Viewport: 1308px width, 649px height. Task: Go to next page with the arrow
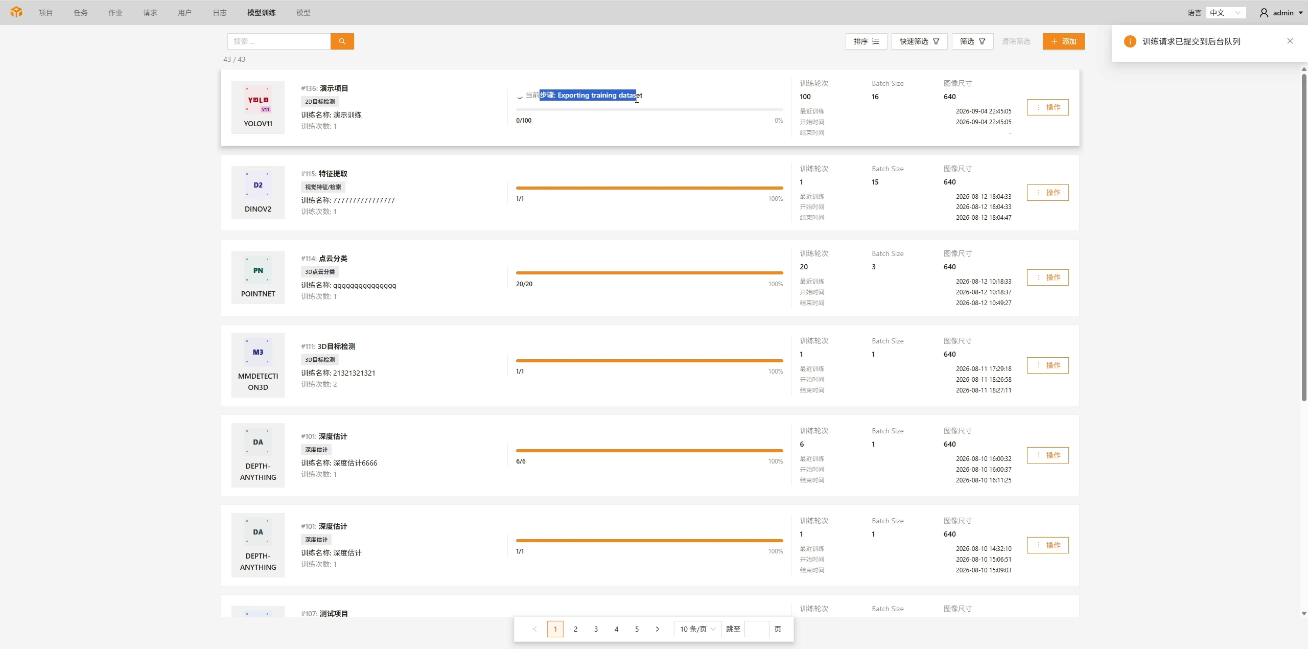[657, 629]
